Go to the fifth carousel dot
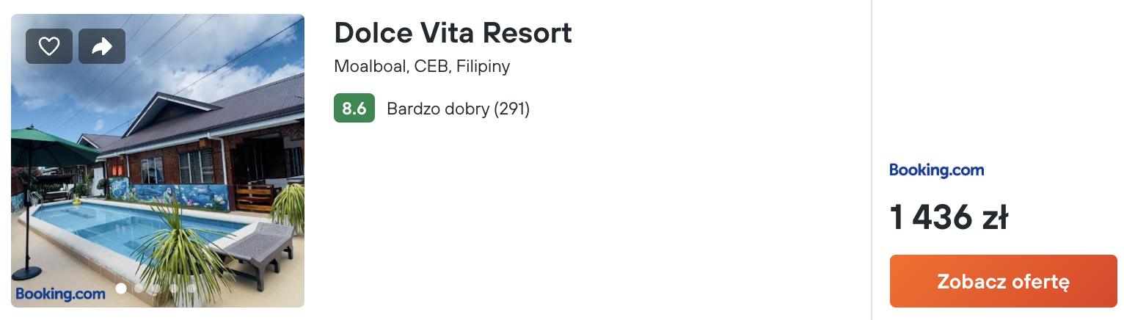 click(191, 288)
